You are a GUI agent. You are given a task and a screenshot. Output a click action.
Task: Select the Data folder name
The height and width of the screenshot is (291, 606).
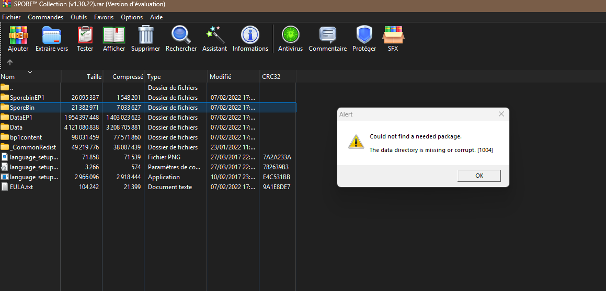[16, 127]
